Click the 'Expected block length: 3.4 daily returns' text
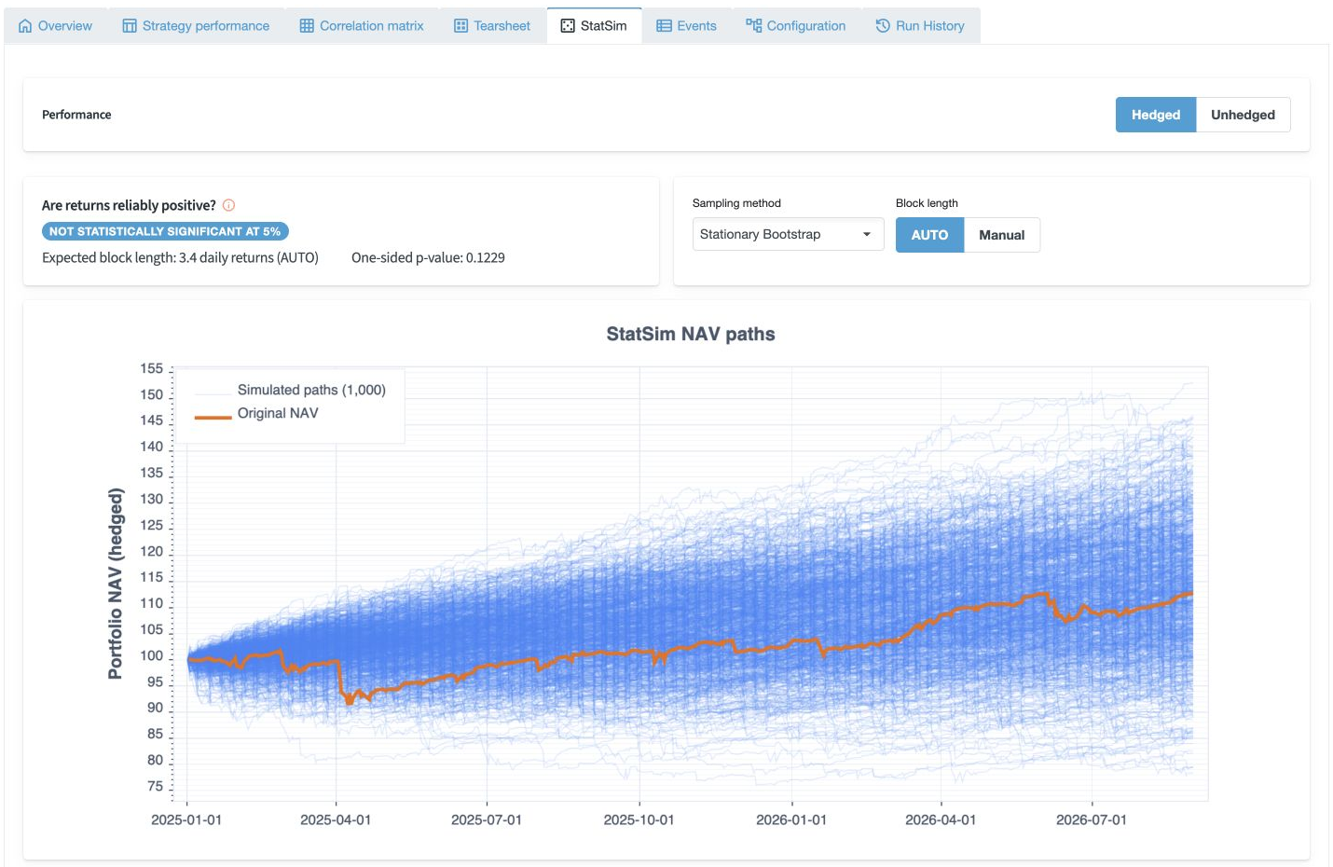This screenshot has height=867, width=1333. point(180,258)
